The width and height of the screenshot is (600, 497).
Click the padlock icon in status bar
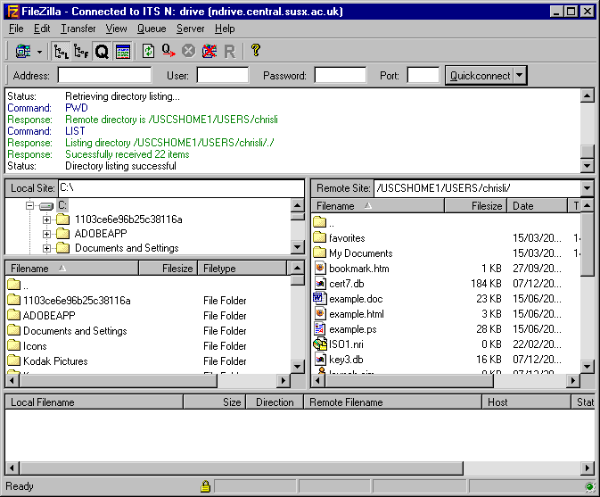click(x=205, y=486)
